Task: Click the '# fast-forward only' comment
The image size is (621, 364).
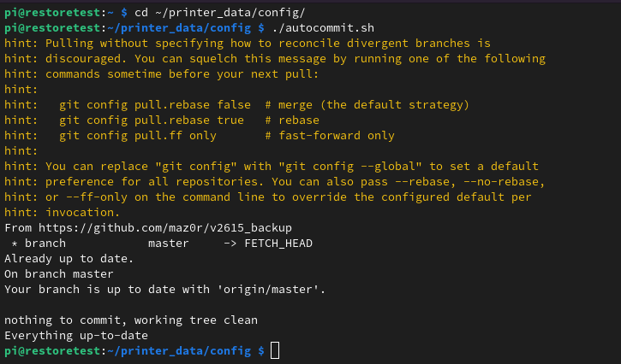Action: click(x=330, y=136)
